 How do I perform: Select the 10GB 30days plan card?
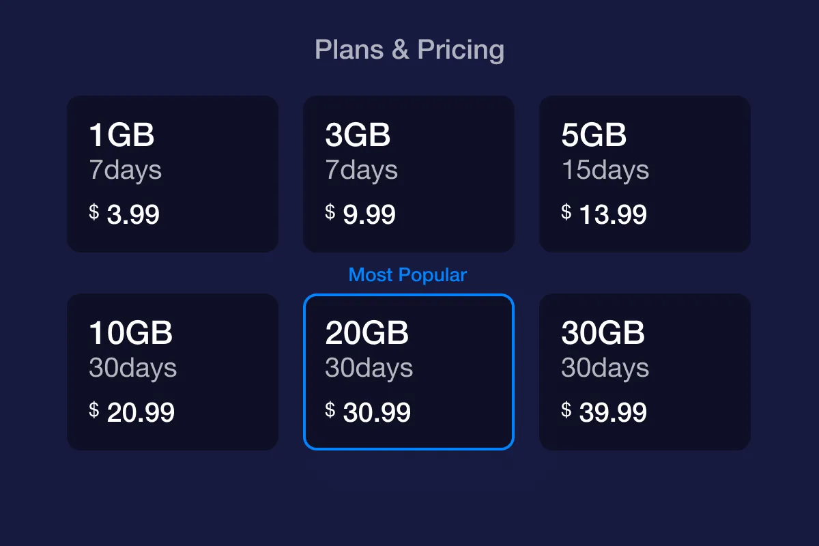click(172, 372)
